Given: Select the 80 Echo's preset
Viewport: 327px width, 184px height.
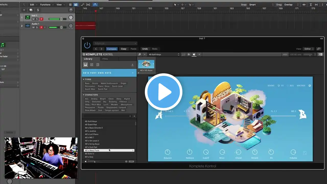Looking at the screenshot, I should click(109, 154).
